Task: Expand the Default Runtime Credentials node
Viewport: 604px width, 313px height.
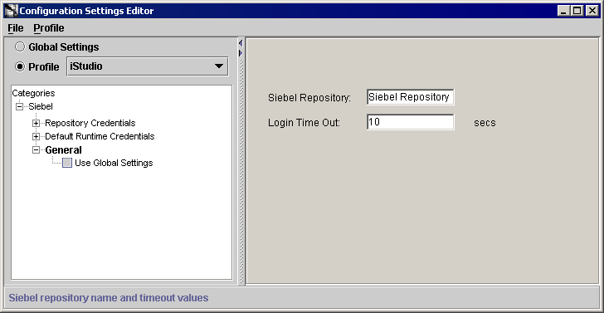Action: pyautogui.click(x=36, y=136)
